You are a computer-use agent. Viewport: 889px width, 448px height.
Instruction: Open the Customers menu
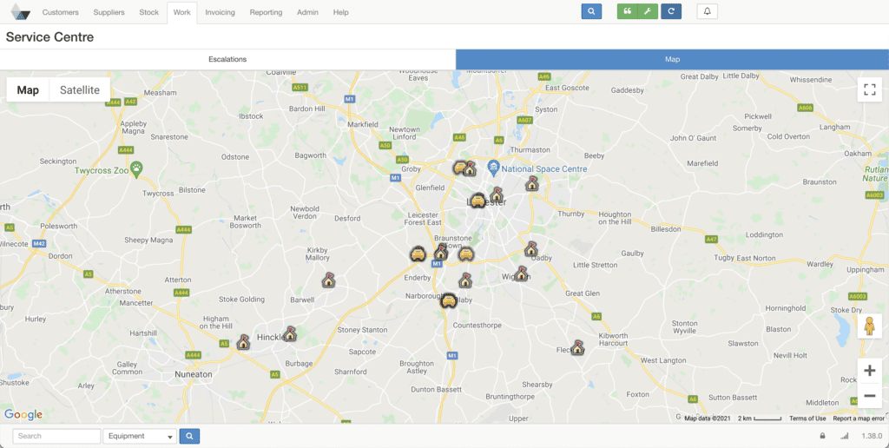pyautogui.click(x=60, y=12)
